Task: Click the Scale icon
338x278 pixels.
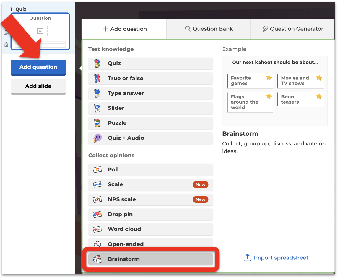Action: coord(97,184)
